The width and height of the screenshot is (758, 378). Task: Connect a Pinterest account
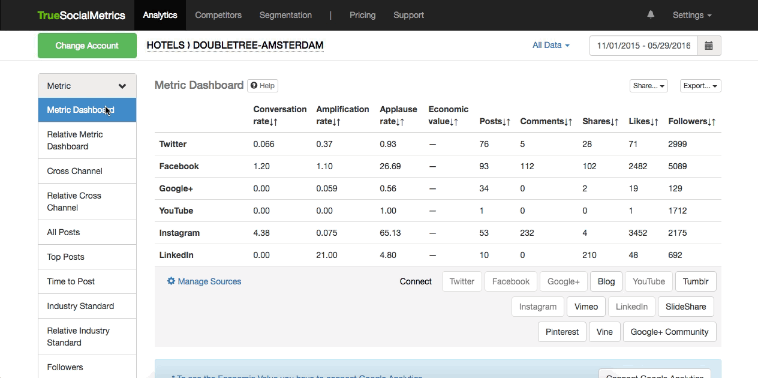tap(562, 332)
